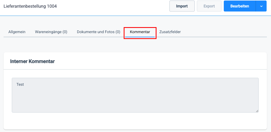Select the Kommentar tab

[x=140, y=32]
